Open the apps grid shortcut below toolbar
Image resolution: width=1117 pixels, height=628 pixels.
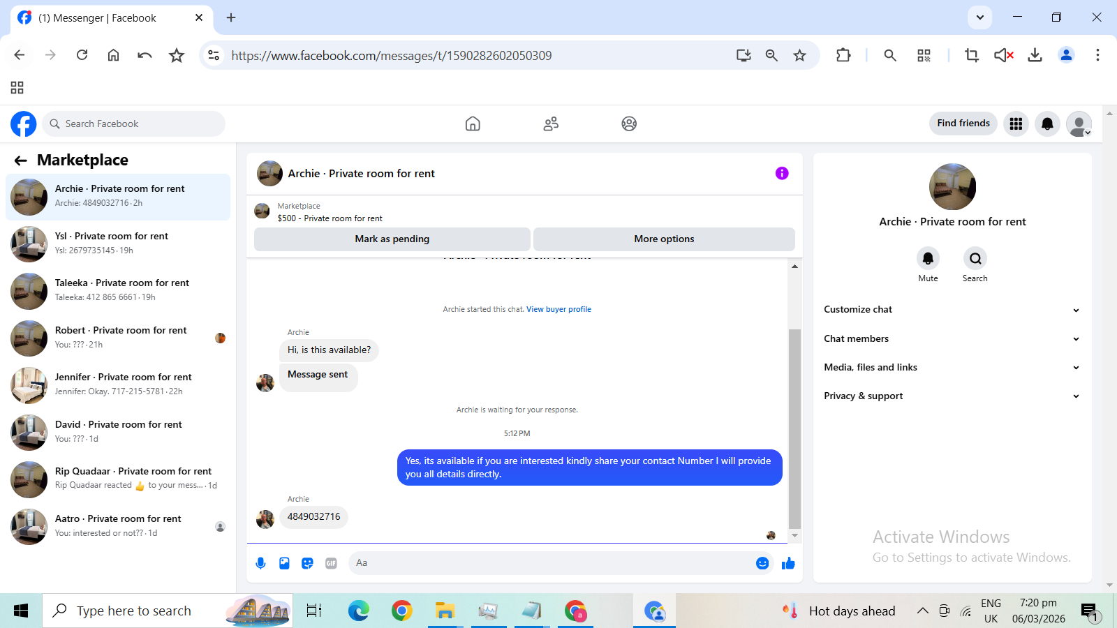pos(17,88)
